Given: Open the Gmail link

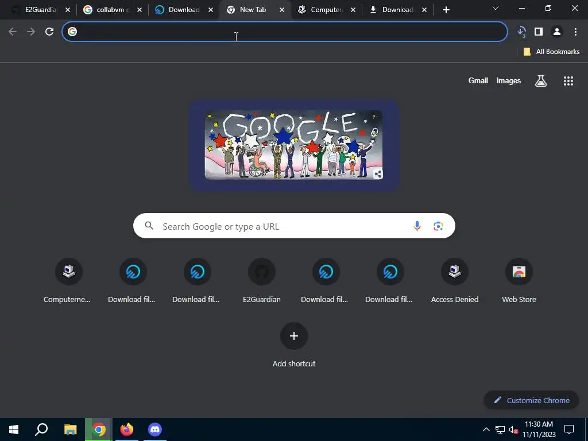Looking at the screenshot, I should tap(478, 80).
